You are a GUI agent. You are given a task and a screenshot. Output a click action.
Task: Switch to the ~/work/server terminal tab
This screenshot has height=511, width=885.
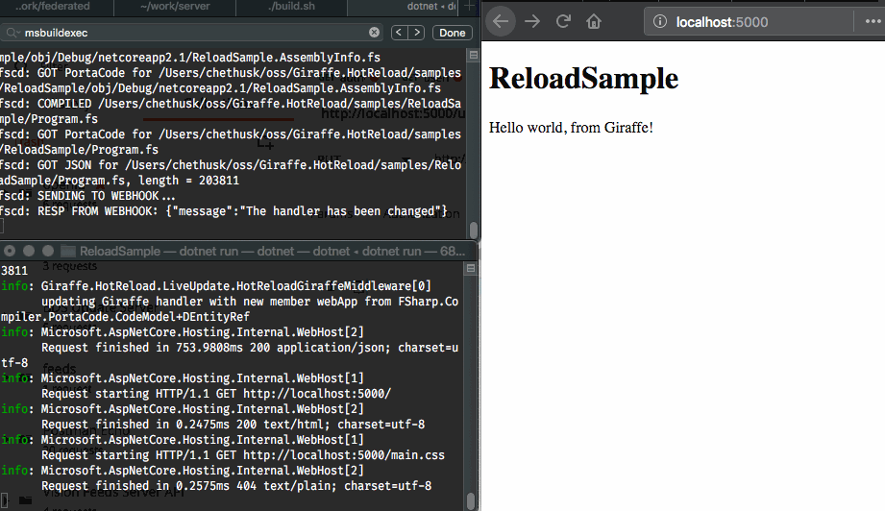(175, 7)
